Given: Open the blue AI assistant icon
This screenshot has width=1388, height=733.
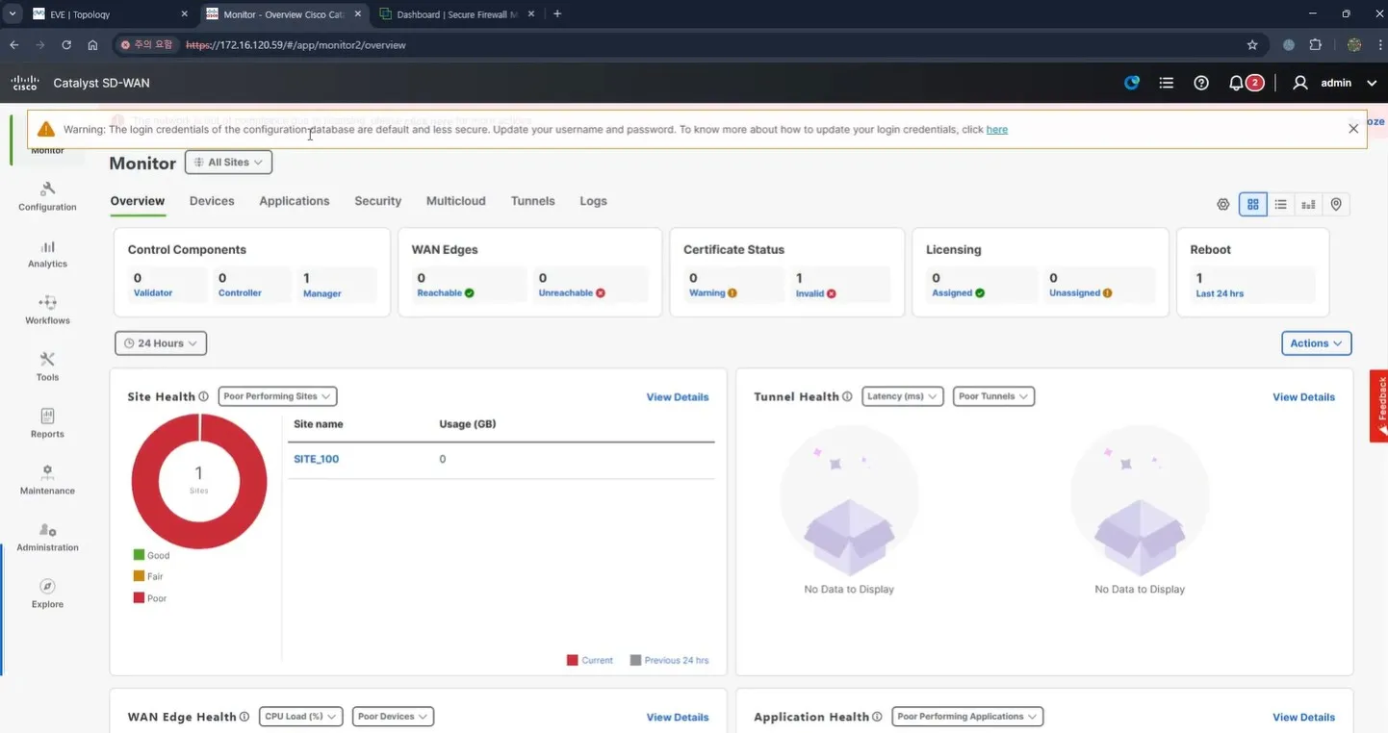Looking at the screenshot, I should (1132, 83).
